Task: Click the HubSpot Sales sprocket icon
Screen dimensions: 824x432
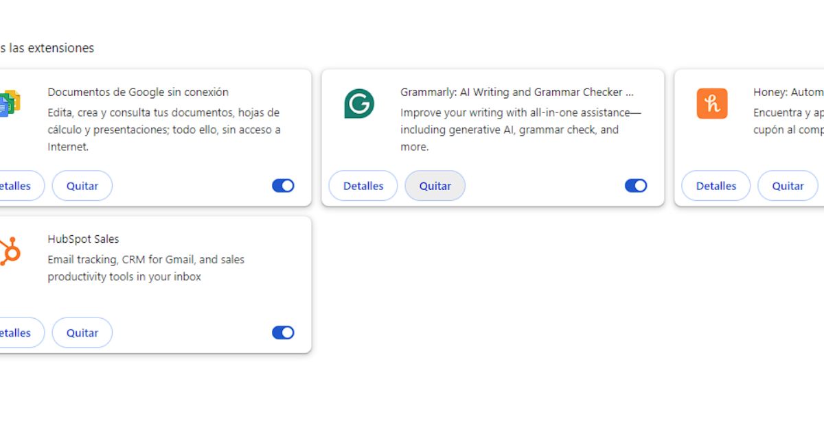Action: [10, 251]
